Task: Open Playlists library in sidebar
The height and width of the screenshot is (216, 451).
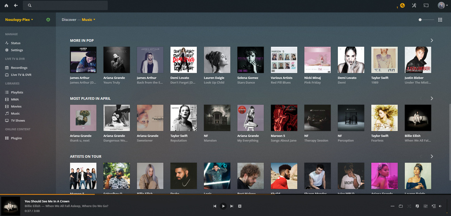Action: click(14, 93)
